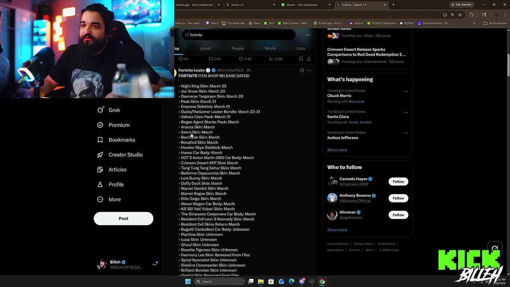This screenshot has height=287, width=510.
Task: Switch to the Latest search tab
Action: click(x=205, y=48)
